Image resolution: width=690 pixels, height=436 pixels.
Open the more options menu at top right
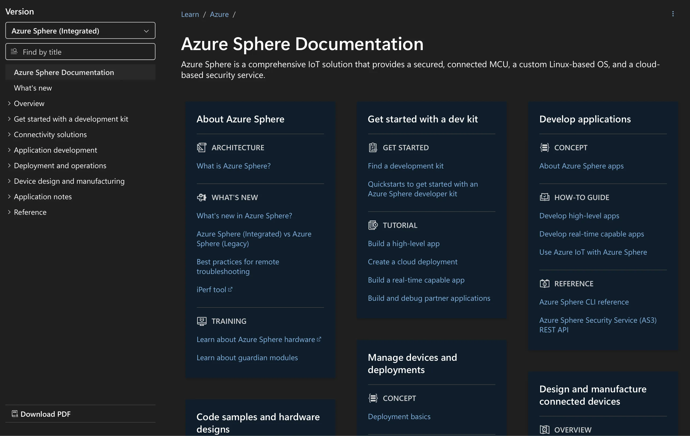pyautogui.click(x=673, y=14)
